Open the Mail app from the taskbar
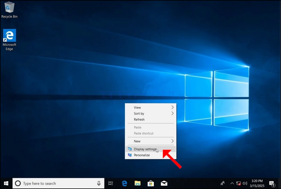The image size is (281, 189). pyautogui.click(x=164, y=183)
